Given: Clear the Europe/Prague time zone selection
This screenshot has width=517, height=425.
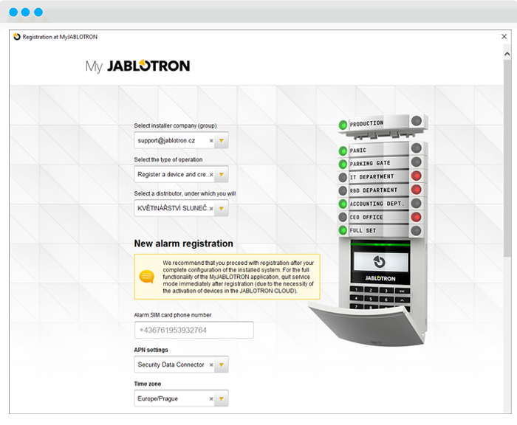Looking at the screenshot, I should (211, 398).
